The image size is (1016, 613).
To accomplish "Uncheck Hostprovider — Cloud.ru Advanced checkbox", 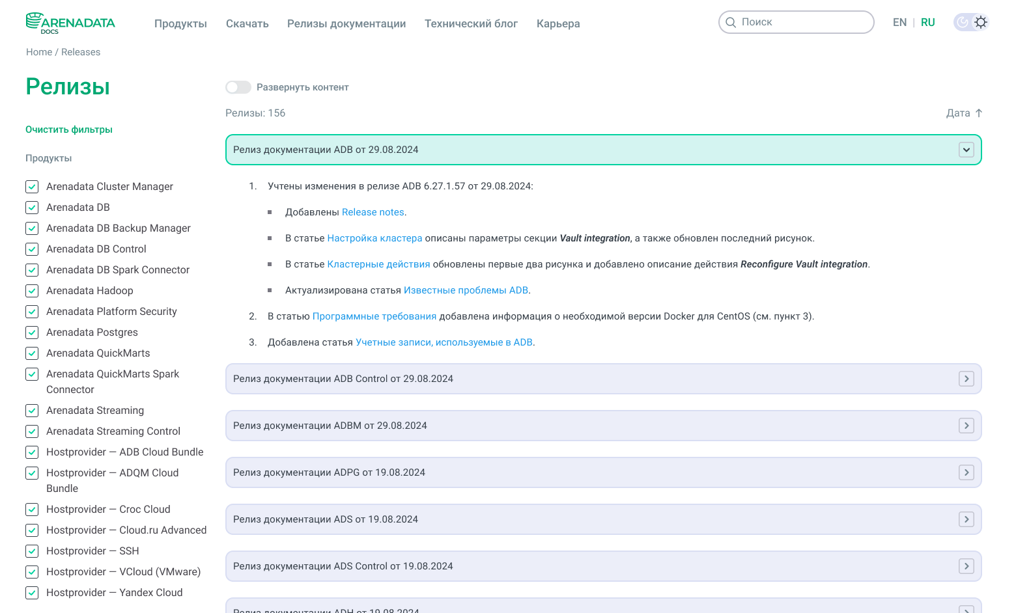I will click(32, 530).
